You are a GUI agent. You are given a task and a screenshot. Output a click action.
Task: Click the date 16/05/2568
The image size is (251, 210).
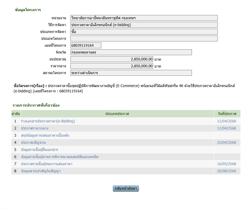[226, 164]
